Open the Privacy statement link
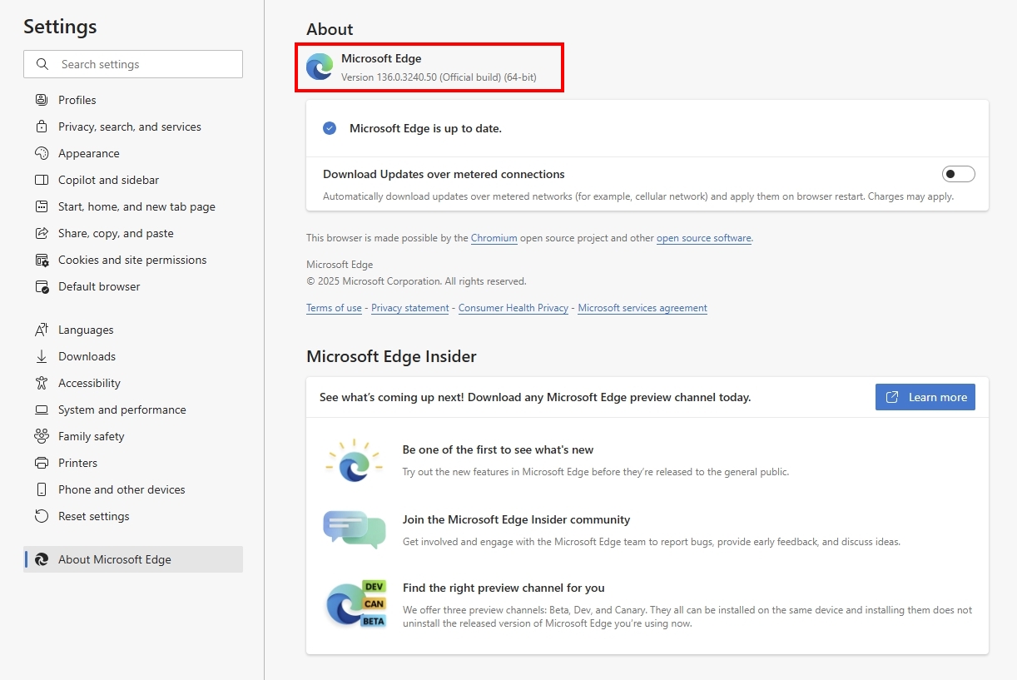This screenshot has width=1017, height=680. click(x=410, y=308)
